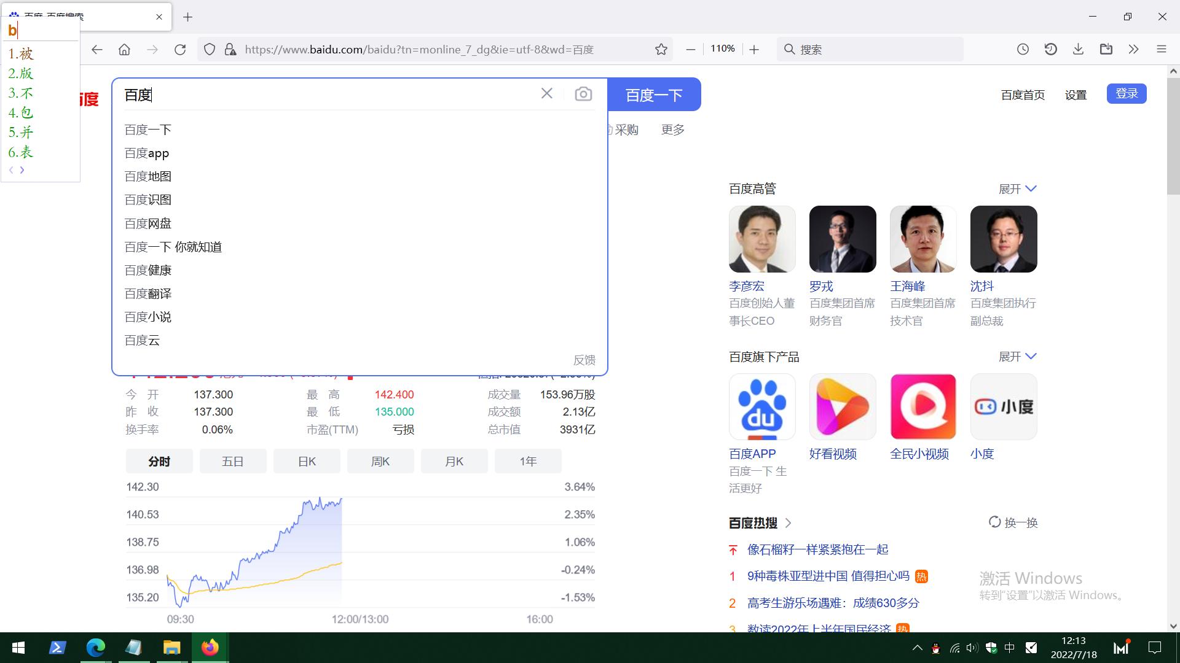Switch stock chart to 月K tab
The width and height of the screenshot is (1180, 663).
pyautogui.click(x=454, y=462)
